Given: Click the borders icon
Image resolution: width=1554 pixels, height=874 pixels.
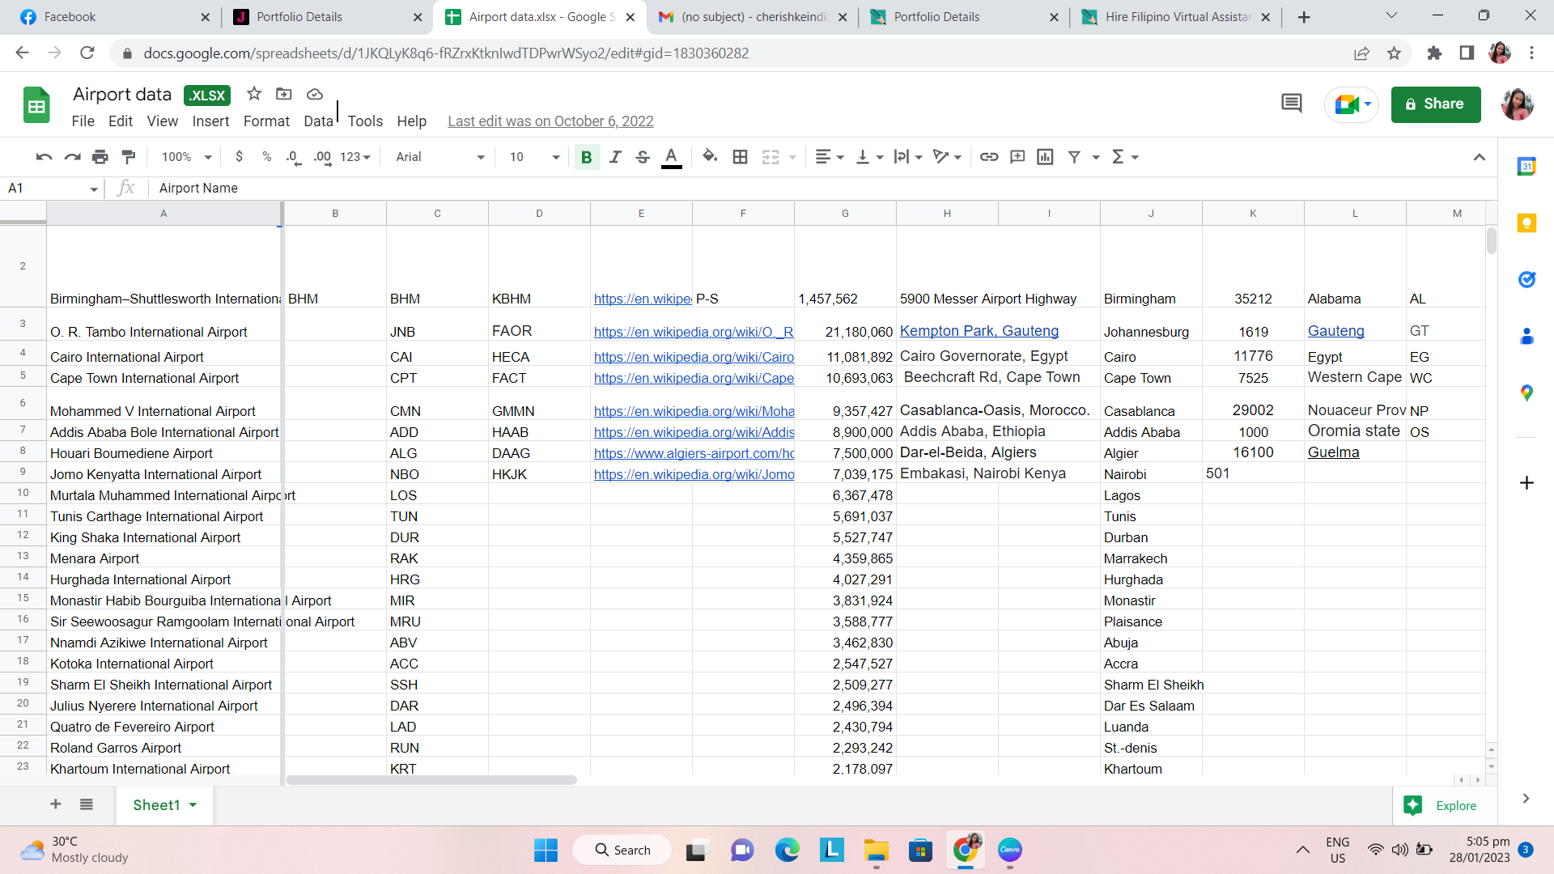Looking at the screenshot, I should coord(740,157).
